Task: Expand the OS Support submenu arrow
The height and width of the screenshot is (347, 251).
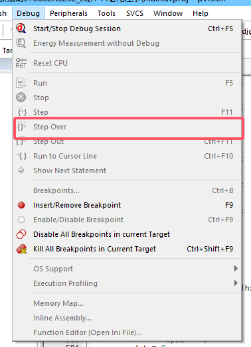Action: 236,269
